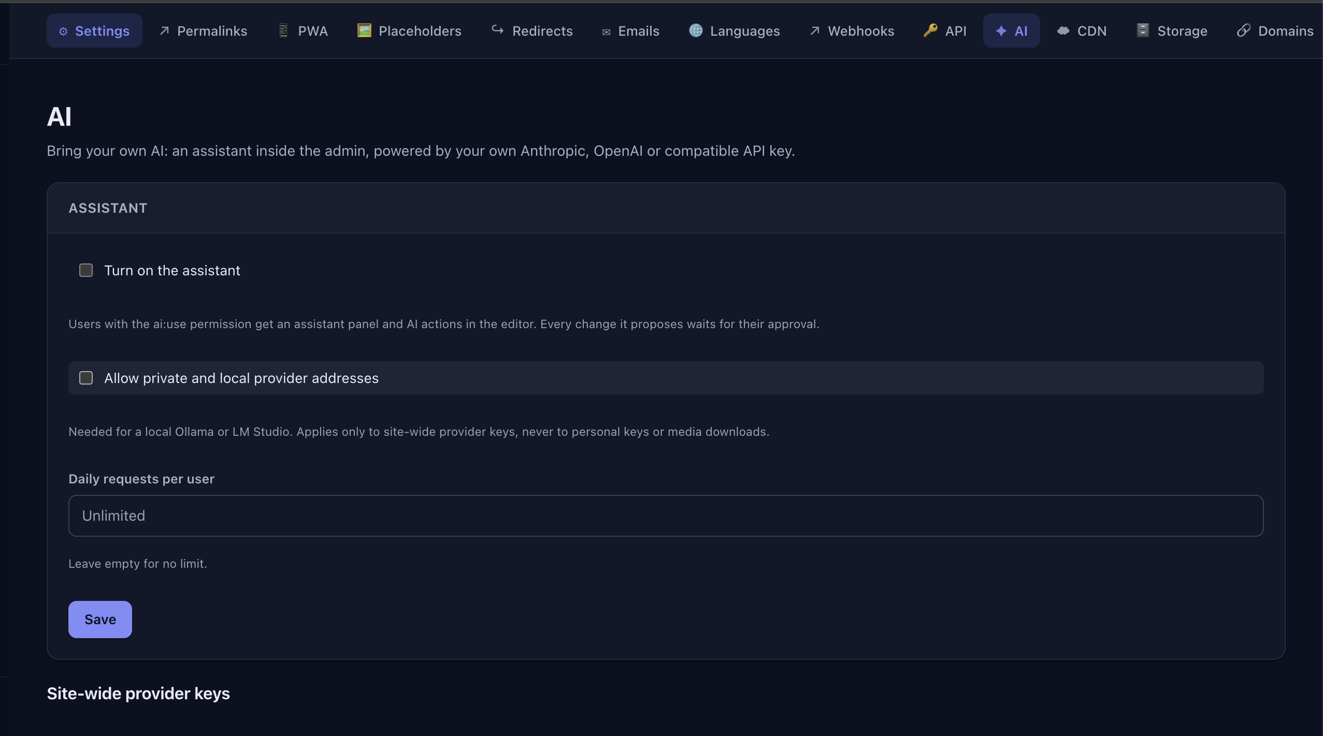The height and width of the screenshot is (736, 1323).
Task: Click the Redirects arrow icon
Action: click(x=497, y=30)
